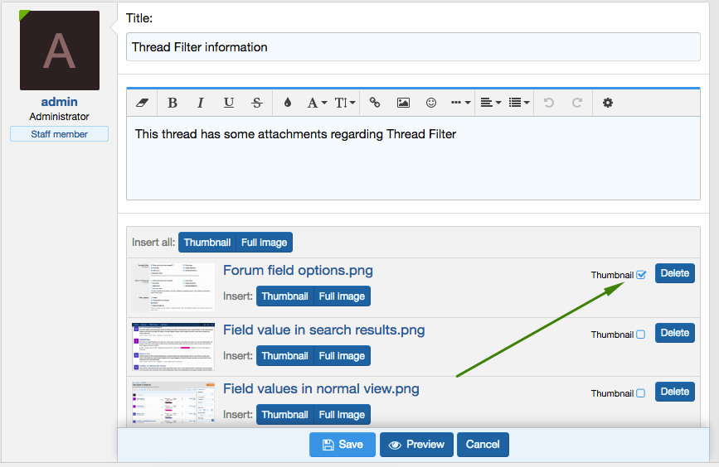Uncheck Thumbnail for Forum field options.png
This screenshot has height=467, width=719.
641,275
